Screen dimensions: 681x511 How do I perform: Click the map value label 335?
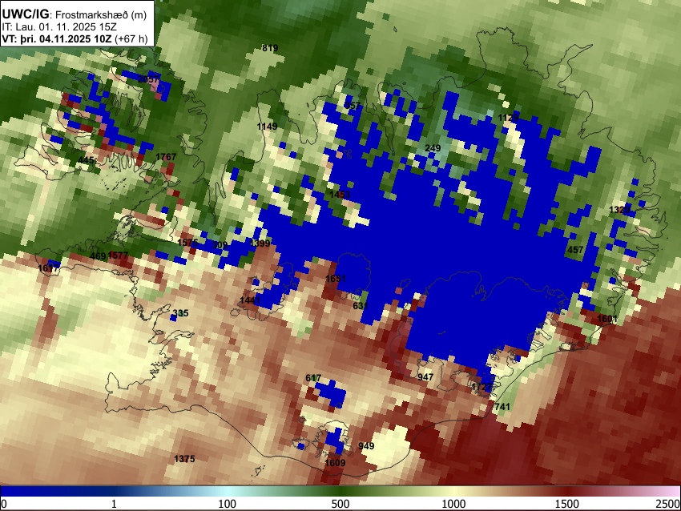point(181,313)
